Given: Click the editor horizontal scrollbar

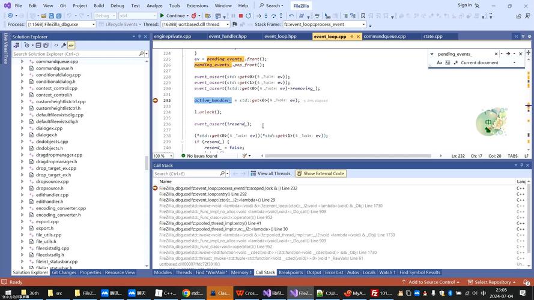Looking at the screenshot, I should [348, 156].
